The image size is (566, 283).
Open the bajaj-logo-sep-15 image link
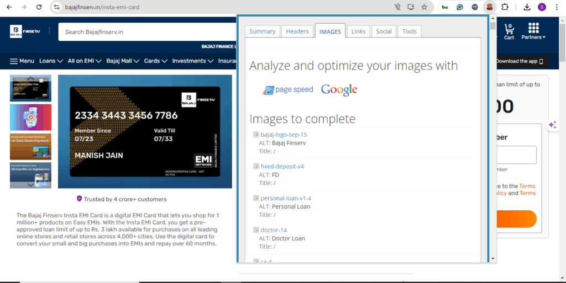284,135
